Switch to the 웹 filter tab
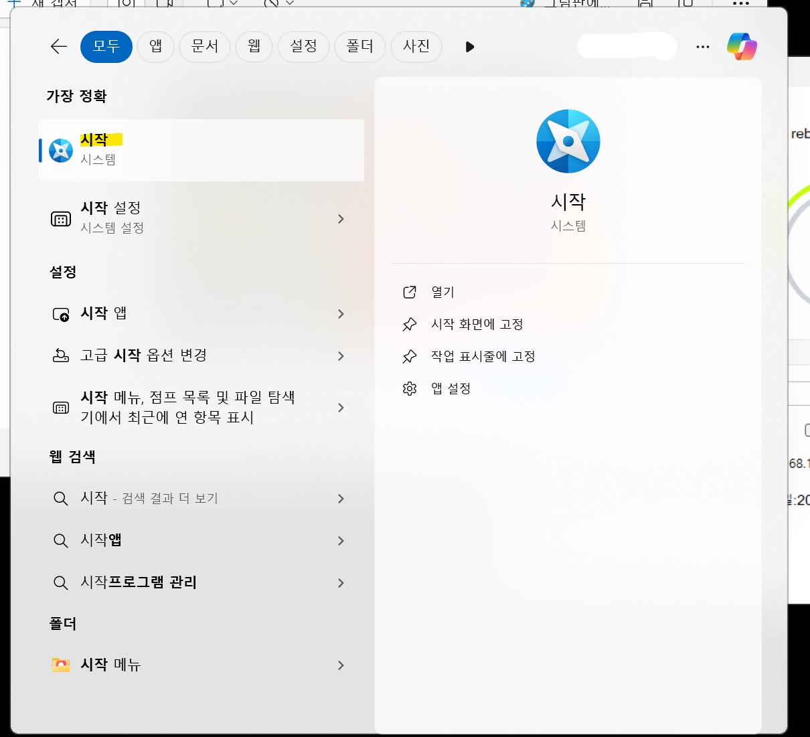Image resolution: width=810 pixels, height=737 pixels. (x=254, y=46)
